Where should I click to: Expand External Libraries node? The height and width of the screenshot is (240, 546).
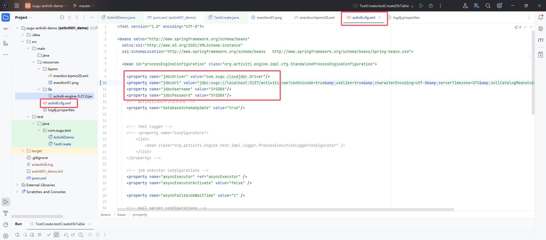click(x=17, y=185)
